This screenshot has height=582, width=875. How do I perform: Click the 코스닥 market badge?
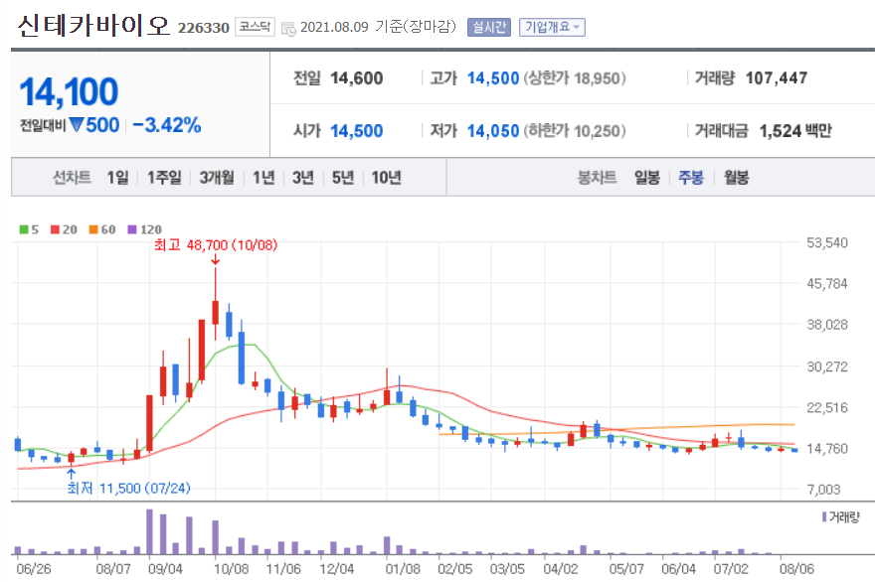click(255, 27)
